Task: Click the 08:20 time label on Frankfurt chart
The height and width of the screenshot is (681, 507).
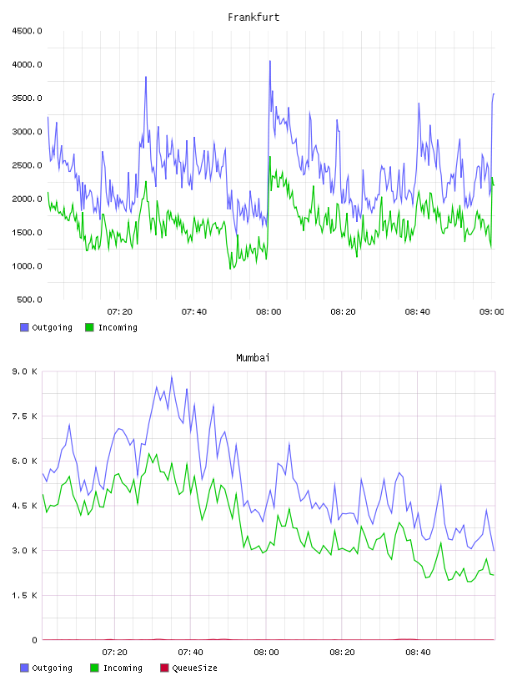Action: (343, 312)
